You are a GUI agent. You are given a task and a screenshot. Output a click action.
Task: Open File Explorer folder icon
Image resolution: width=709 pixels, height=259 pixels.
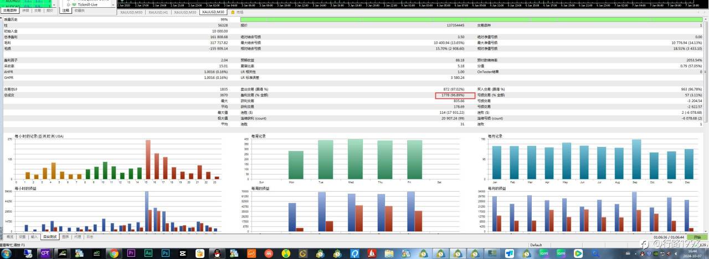tap(389, 253)
